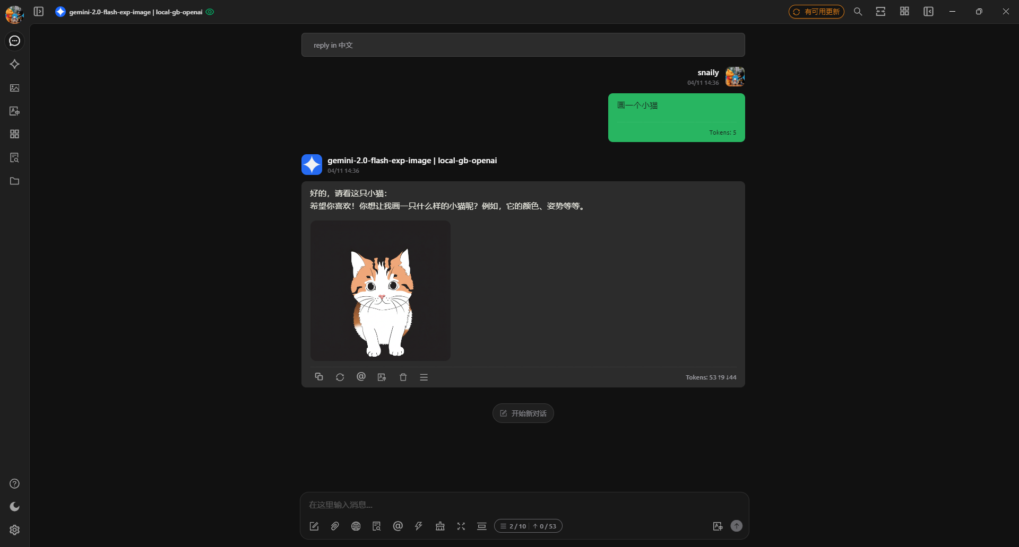Image resolution: width=1019 pixels, height=547 pixels.
Task: Open the message's more options menu
Action: 424,377
